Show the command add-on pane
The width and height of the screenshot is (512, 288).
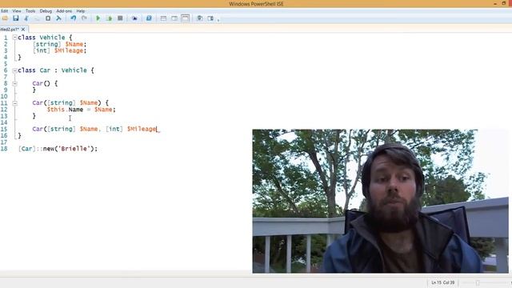[210, 18]
